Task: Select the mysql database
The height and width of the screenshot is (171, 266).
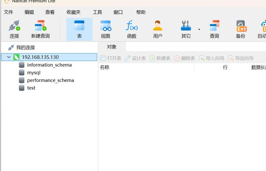Action: click(x=34, y=73)
